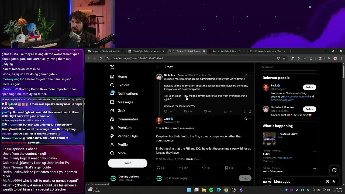The height and width of the screenshot is (194, 345).
Task: Open the twitch.tv/Zackrawrr link
Action: (282, 100)
